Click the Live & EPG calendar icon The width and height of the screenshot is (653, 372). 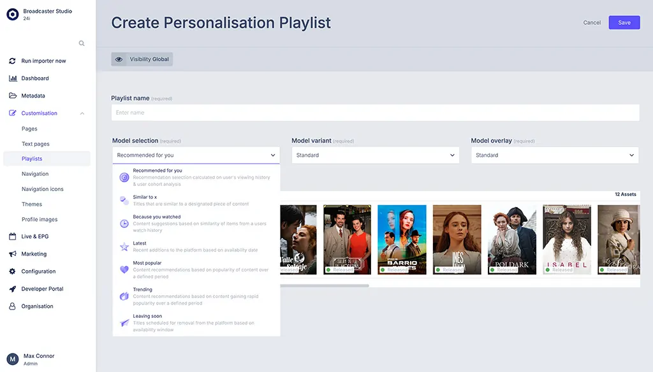(x=13, y=236)
